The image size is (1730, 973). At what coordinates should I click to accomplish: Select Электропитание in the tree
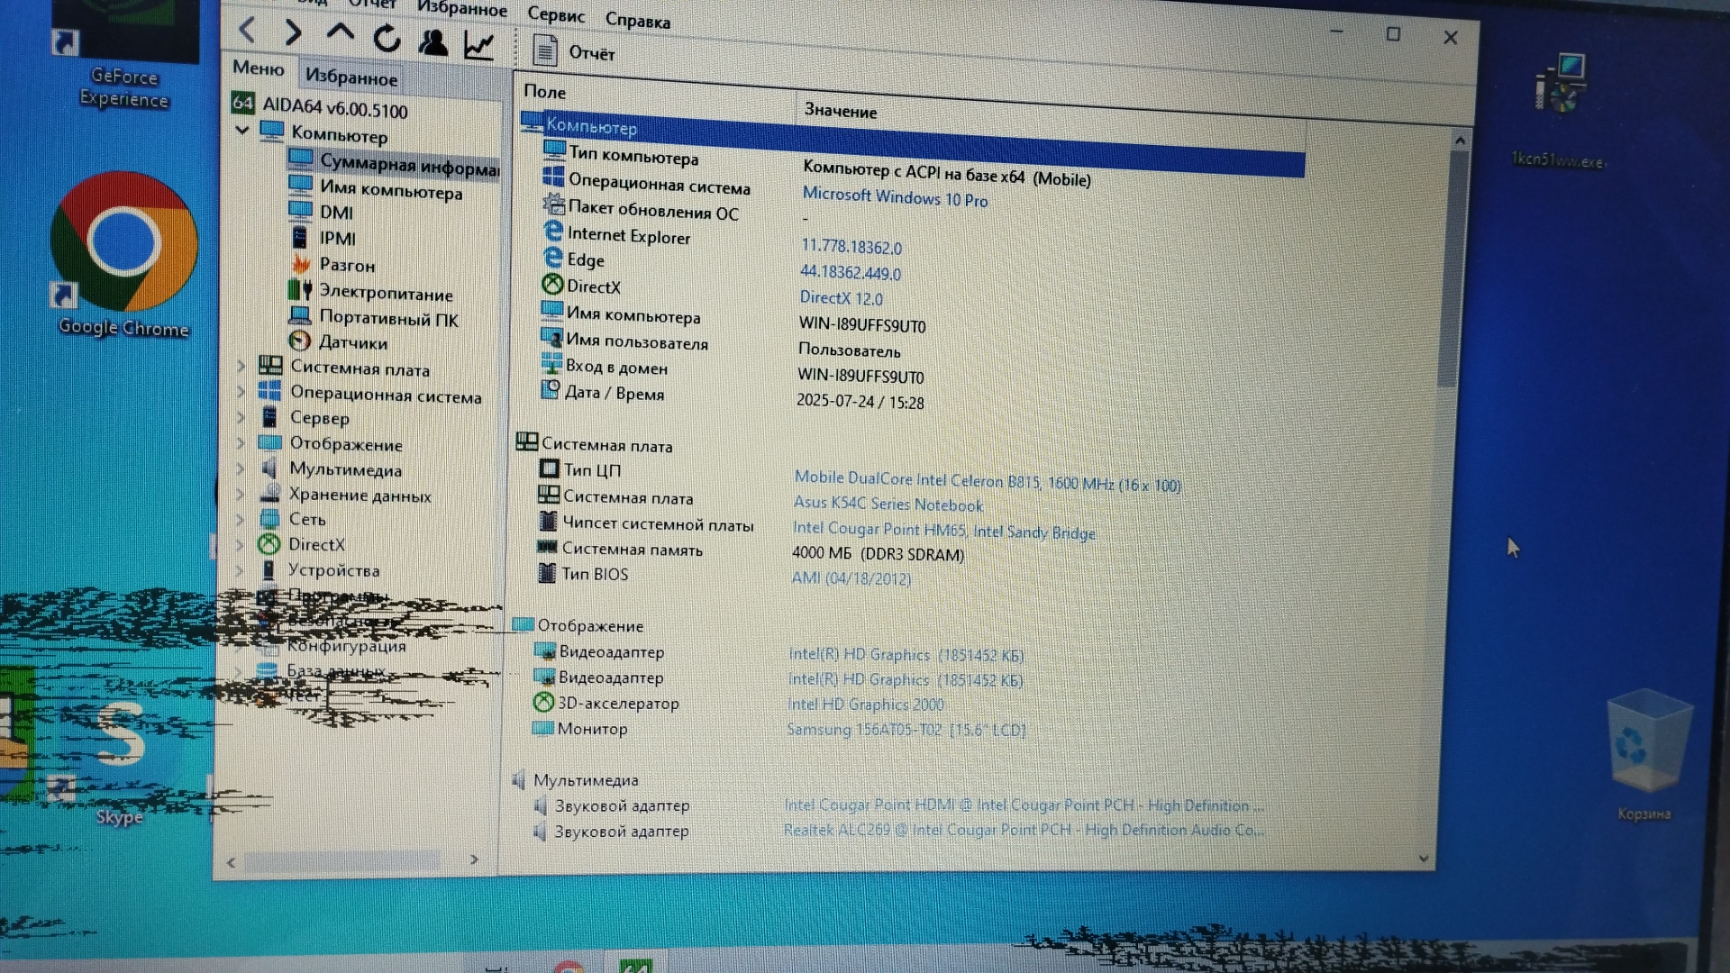(x=386, y=293)
